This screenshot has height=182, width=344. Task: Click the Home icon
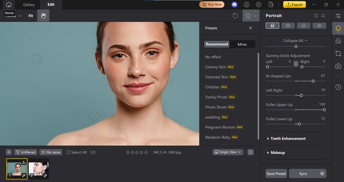pos(9,5)
